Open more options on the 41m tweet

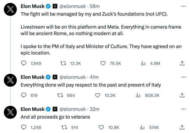pyautogui.click(x=182, y=77)
